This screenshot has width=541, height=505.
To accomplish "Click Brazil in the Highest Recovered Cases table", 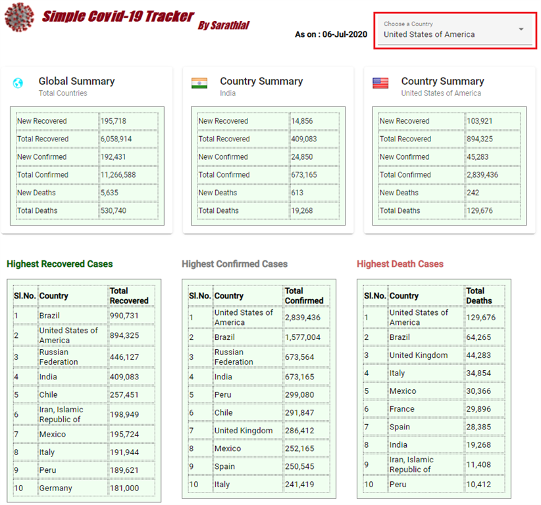I will pyautogui.click(x=54, y=316).
